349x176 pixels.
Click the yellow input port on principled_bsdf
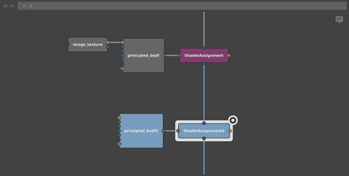coord(122,42)
